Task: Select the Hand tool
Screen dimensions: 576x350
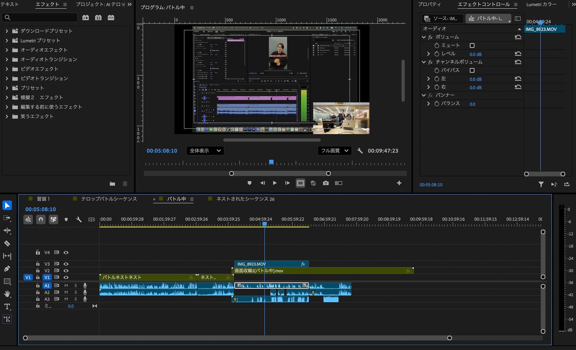Action: [7, 294]
